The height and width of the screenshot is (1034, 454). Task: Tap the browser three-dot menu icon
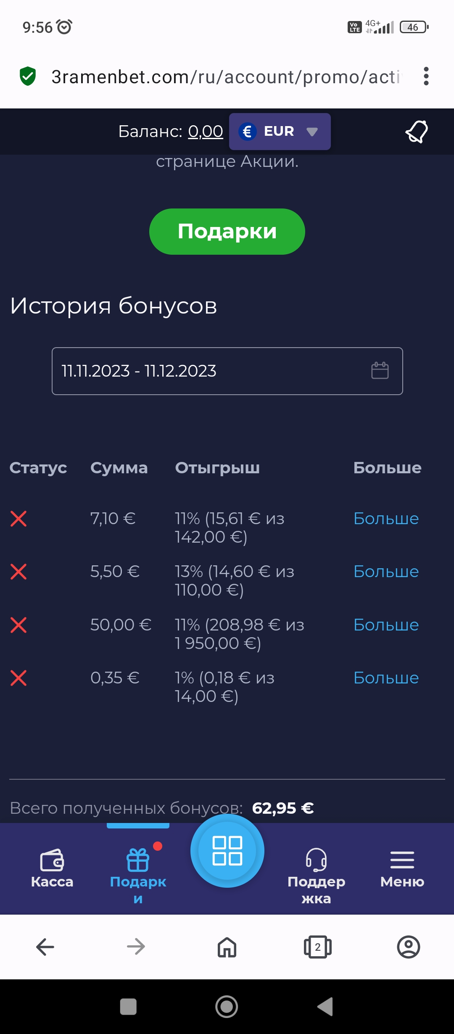point(426,76)
